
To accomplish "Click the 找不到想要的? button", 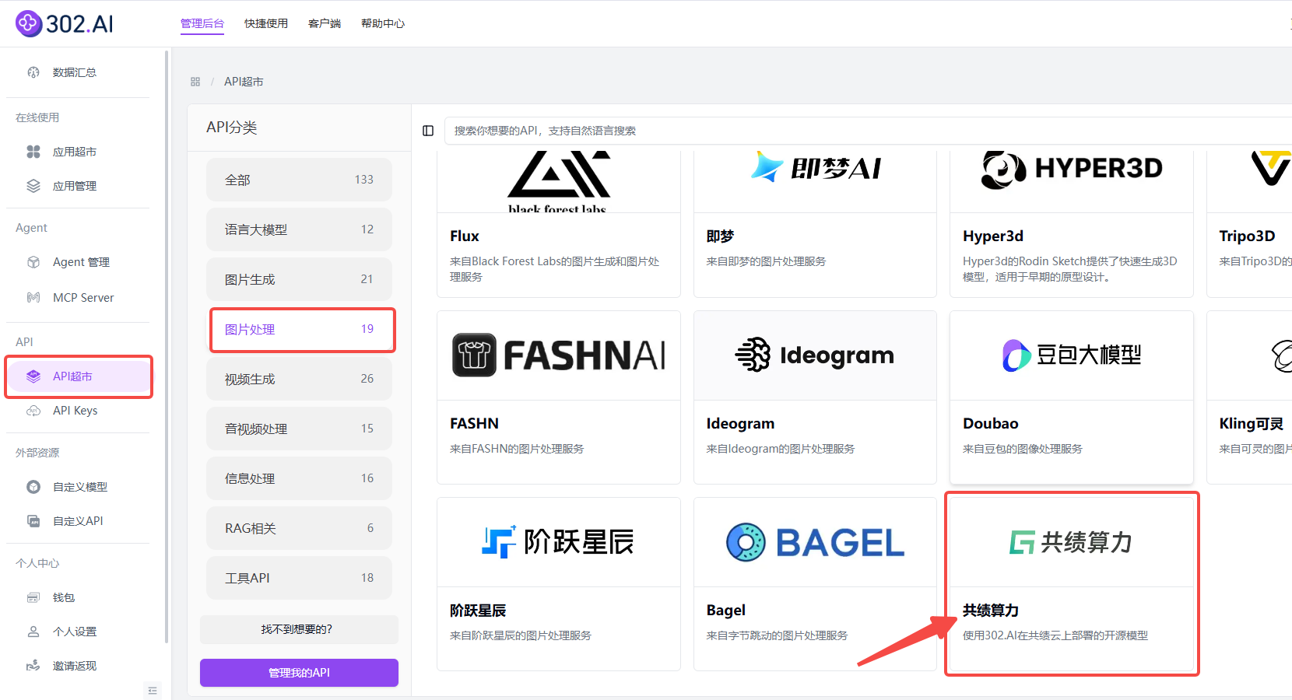I will (x=299, y=629).
